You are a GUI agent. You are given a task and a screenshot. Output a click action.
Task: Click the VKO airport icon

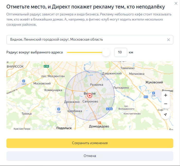tap(24, 81)
